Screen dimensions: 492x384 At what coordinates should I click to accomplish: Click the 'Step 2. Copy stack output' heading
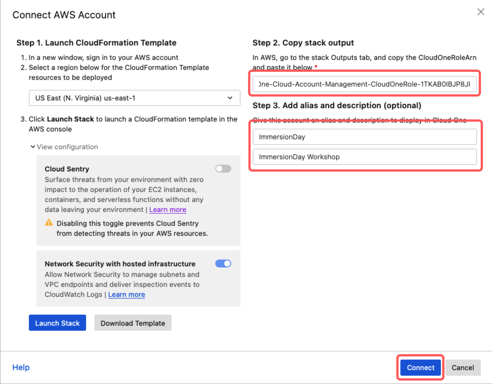pyautogui.click(x=303, y=43)
